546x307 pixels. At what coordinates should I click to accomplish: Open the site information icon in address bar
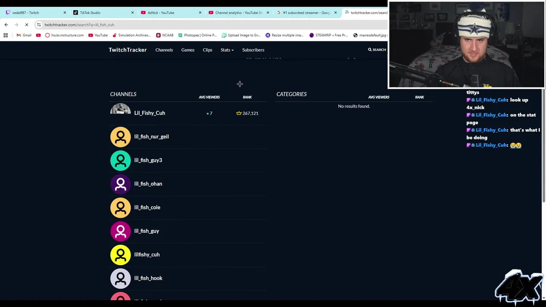click(x=39, y=25)
